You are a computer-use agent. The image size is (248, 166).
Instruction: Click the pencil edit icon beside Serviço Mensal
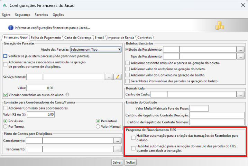coord(117,77)
